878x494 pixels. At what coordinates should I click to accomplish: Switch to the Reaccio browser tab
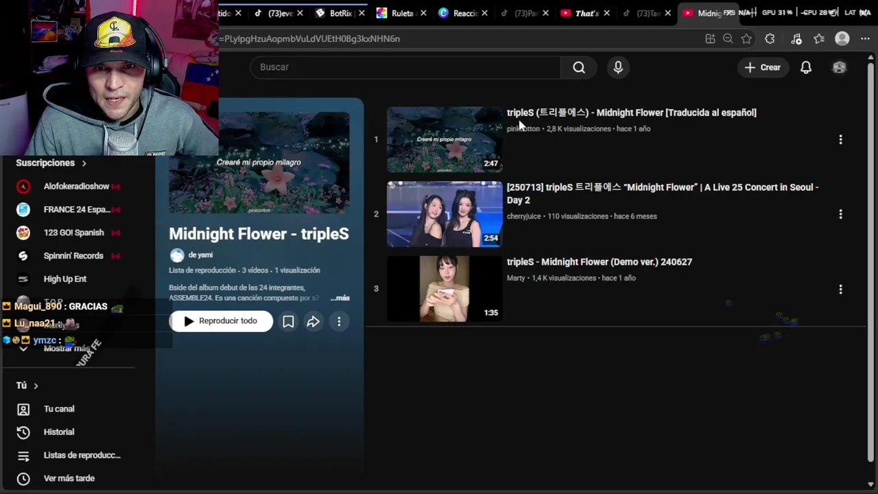coord(464,13)
